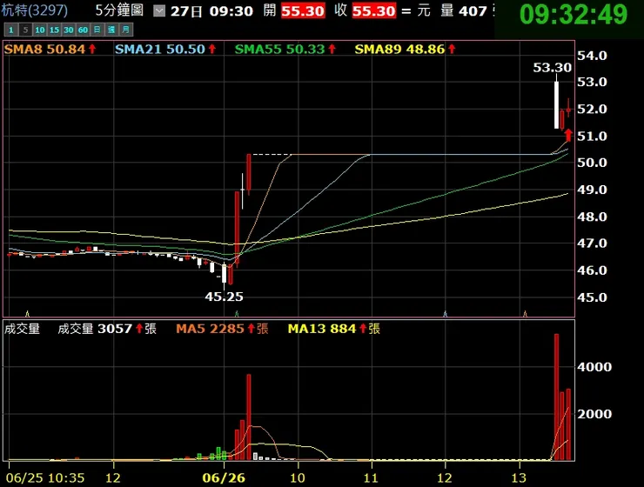Select the 5-minute interval button
This screenshot has width=644, height=487.
(25, 30)
